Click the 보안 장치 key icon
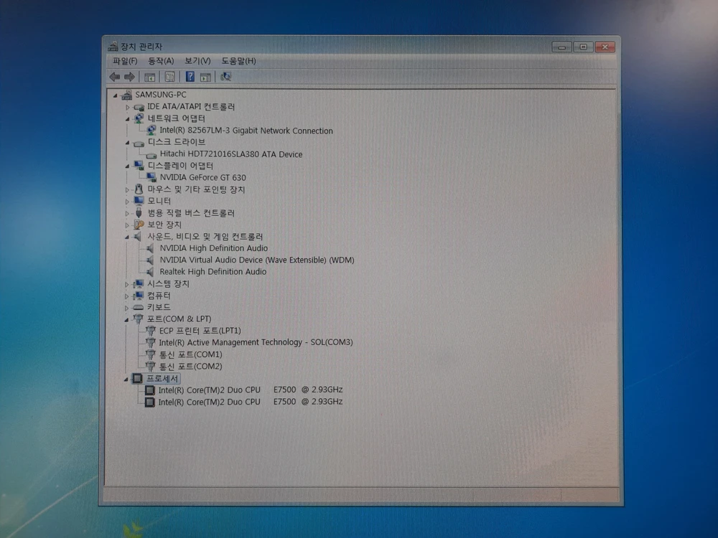 tap(139, 225)
